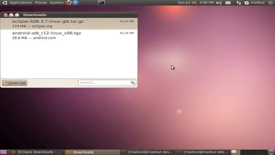Click the Clear List button
275x155 pixels.
tap(15, 83)
